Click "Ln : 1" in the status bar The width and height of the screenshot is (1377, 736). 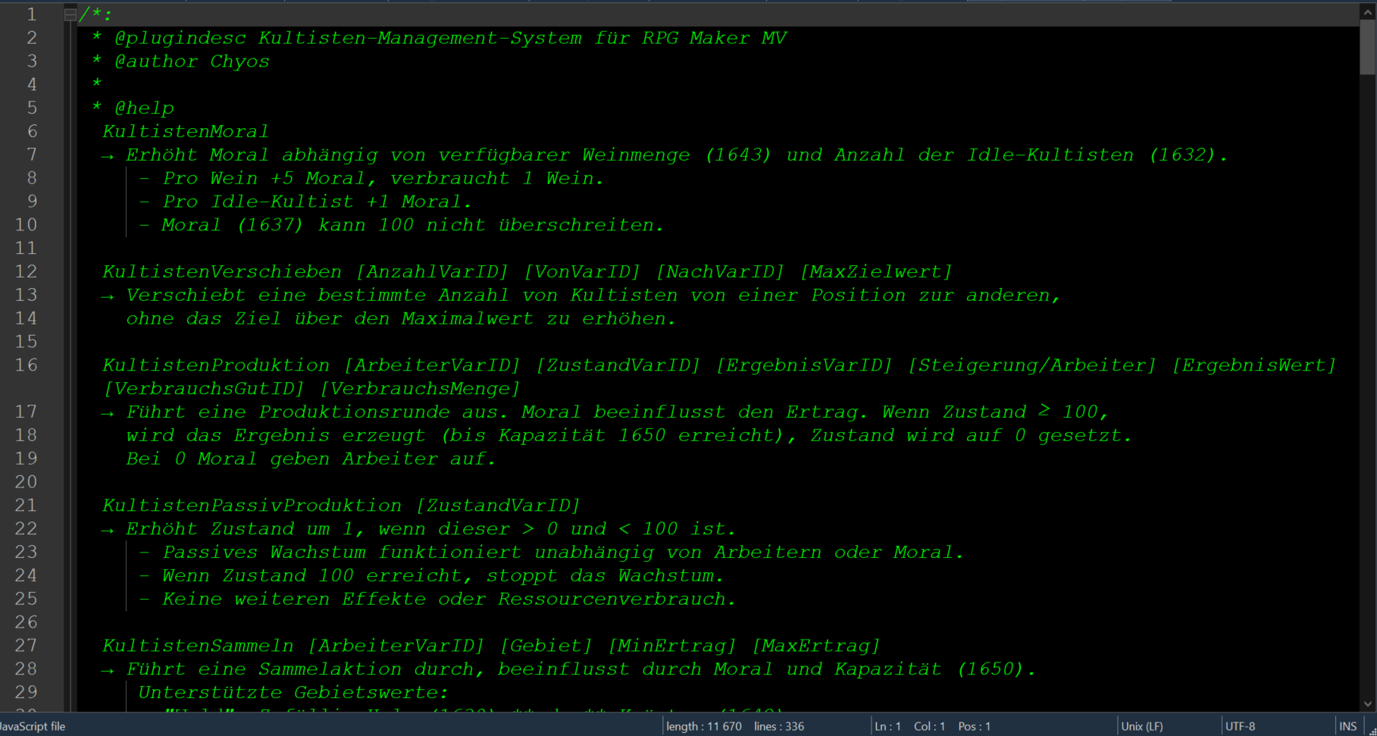(x=887, y=726)
